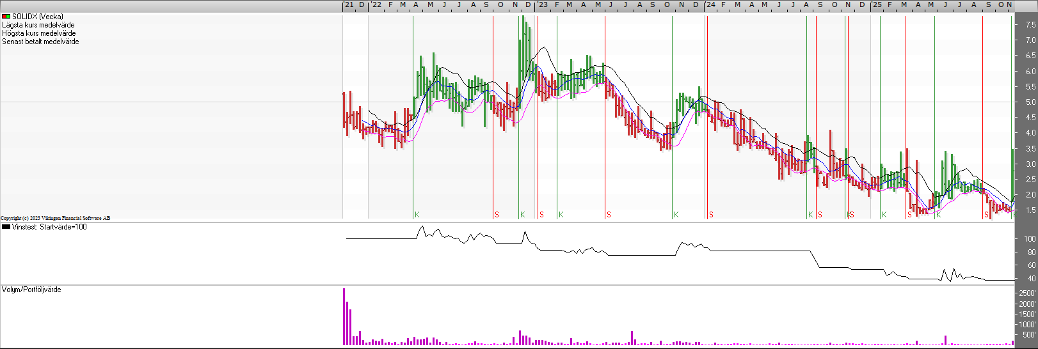Image resolution: width=1038 pixels, height=349 pixels.
Task: Jump to the '23 year label
Action: (542, 5)
